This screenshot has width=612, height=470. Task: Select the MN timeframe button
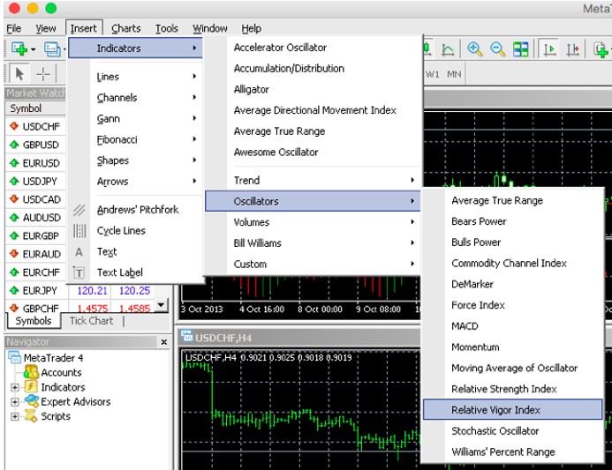(454, 74)
